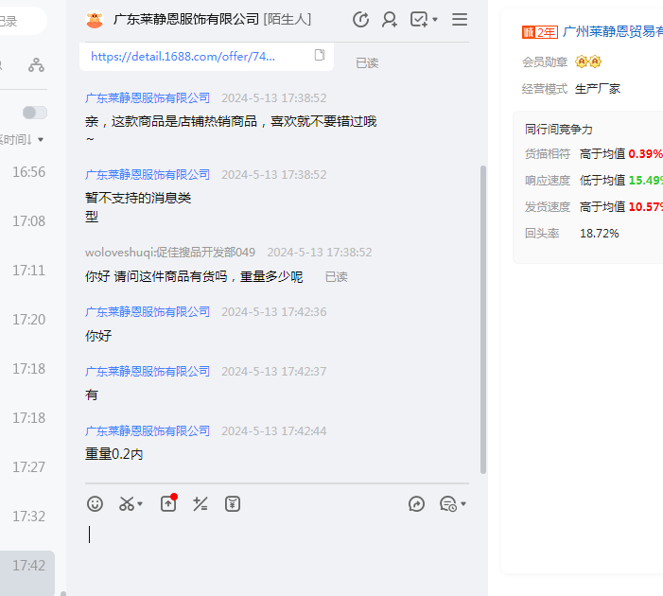Click the yen order document icon

(x=233, y=504)
